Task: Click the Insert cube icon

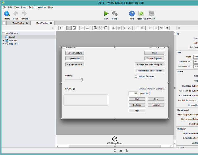Action: 7,14
